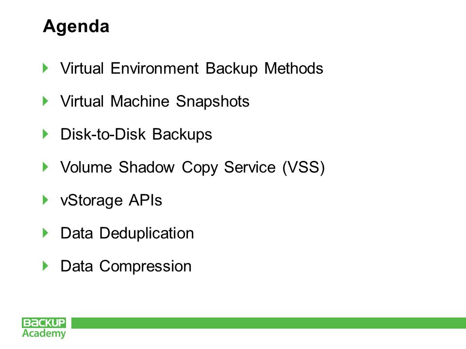Click the green arrow beside vStorage APIs

point(46,200)
